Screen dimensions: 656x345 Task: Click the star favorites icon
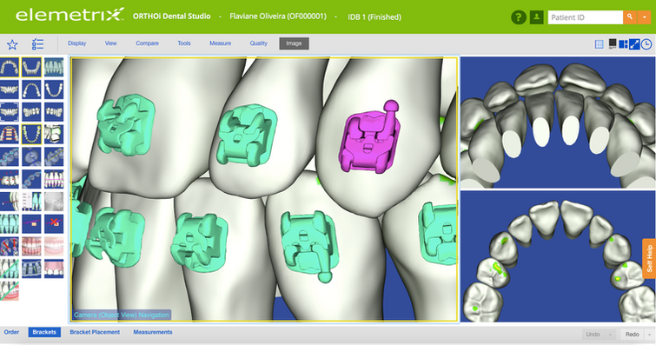coord(12,44)
